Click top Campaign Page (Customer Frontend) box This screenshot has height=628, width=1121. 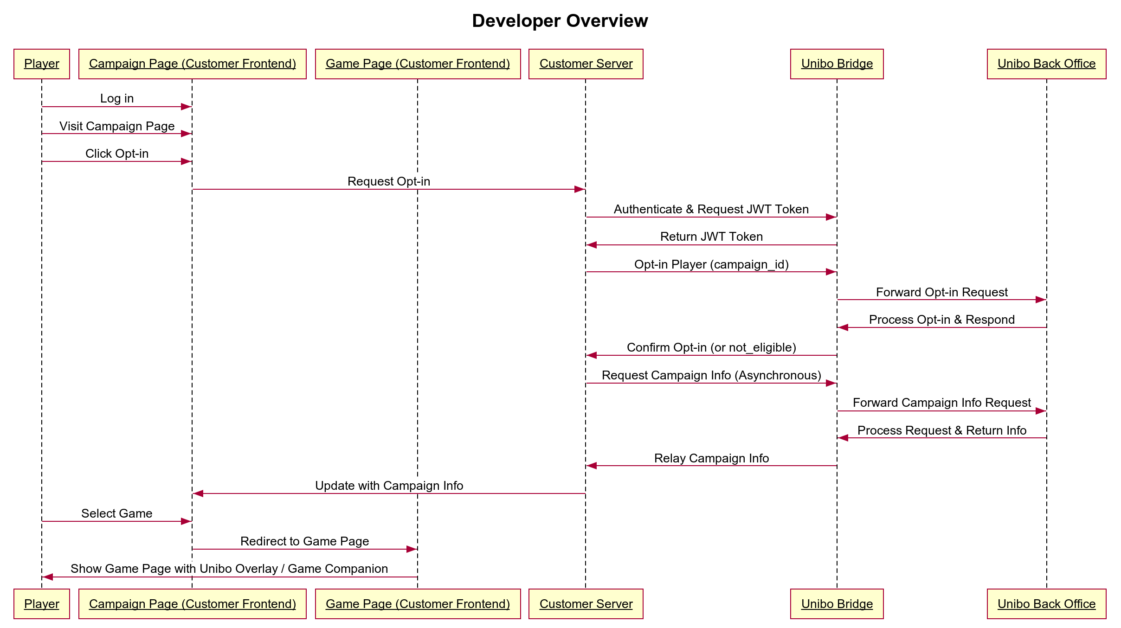click(192, 64)
